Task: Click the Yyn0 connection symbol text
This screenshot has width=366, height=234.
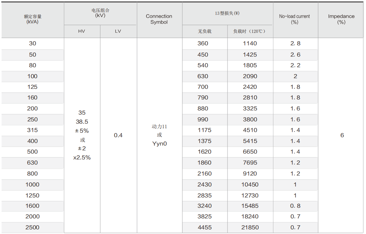Action: pyautogui.click(x=159, y=144)
